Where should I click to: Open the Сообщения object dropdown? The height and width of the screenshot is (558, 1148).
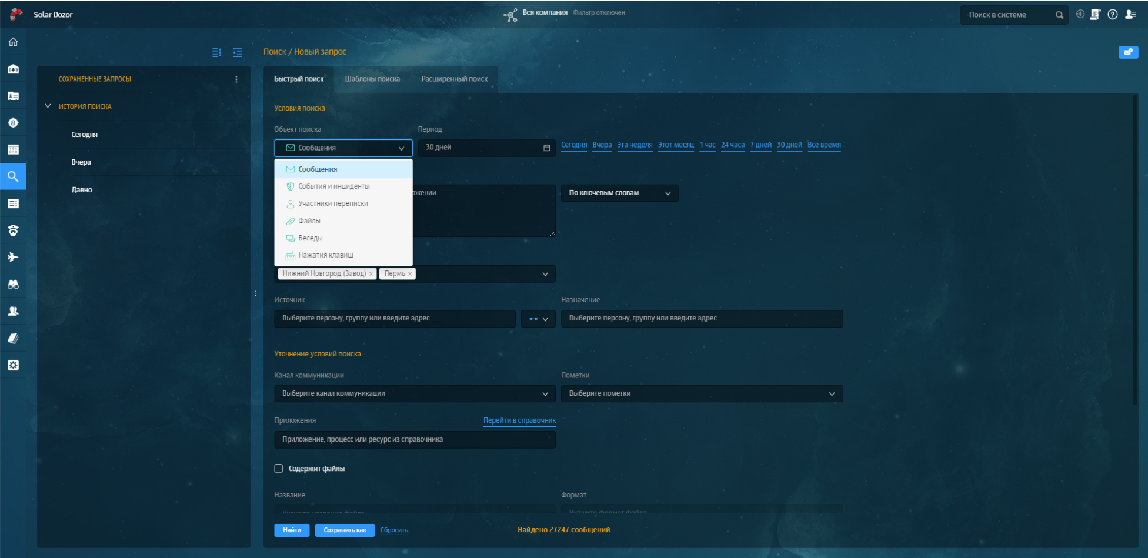tap(343, 148)
